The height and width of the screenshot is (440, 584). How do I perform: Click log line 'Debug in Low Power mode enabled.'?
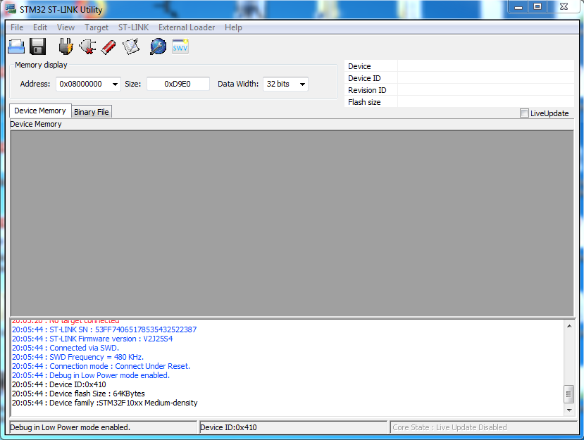91,375
